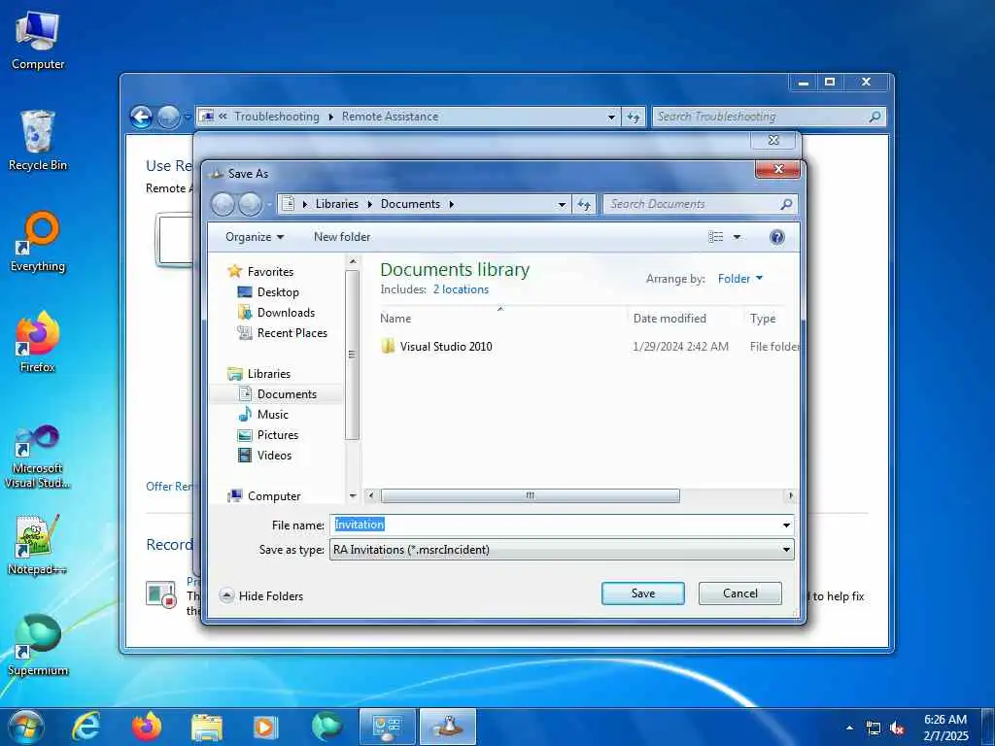Select the Visual Studio 2010 folder
The height and width of the screenshot is (746, 995).
[x=445, y=347]
